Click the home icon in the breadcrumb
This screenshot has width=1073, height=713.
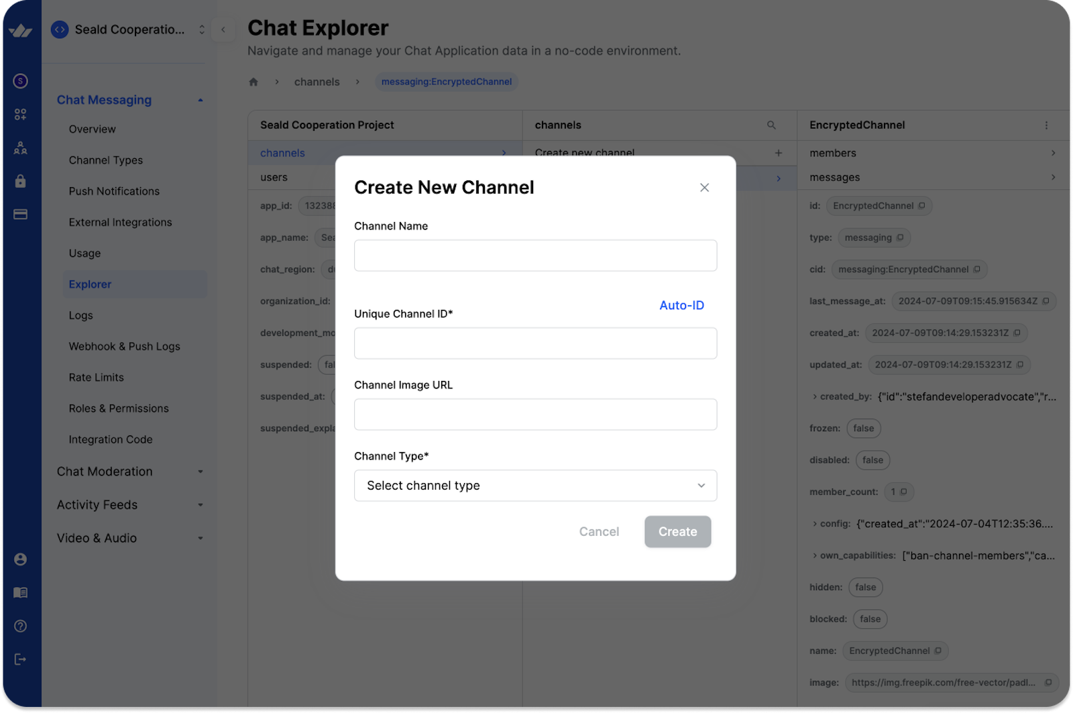coord(253,81)
